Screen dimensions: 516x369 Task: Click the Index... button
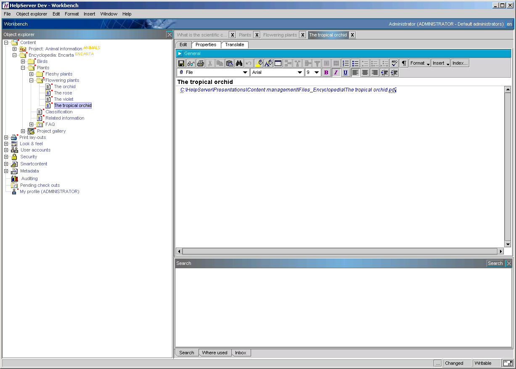coord(460,63)
